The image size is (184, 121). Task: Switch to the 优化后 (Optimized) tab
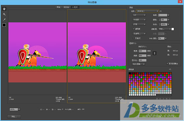(x=66, y=7)
